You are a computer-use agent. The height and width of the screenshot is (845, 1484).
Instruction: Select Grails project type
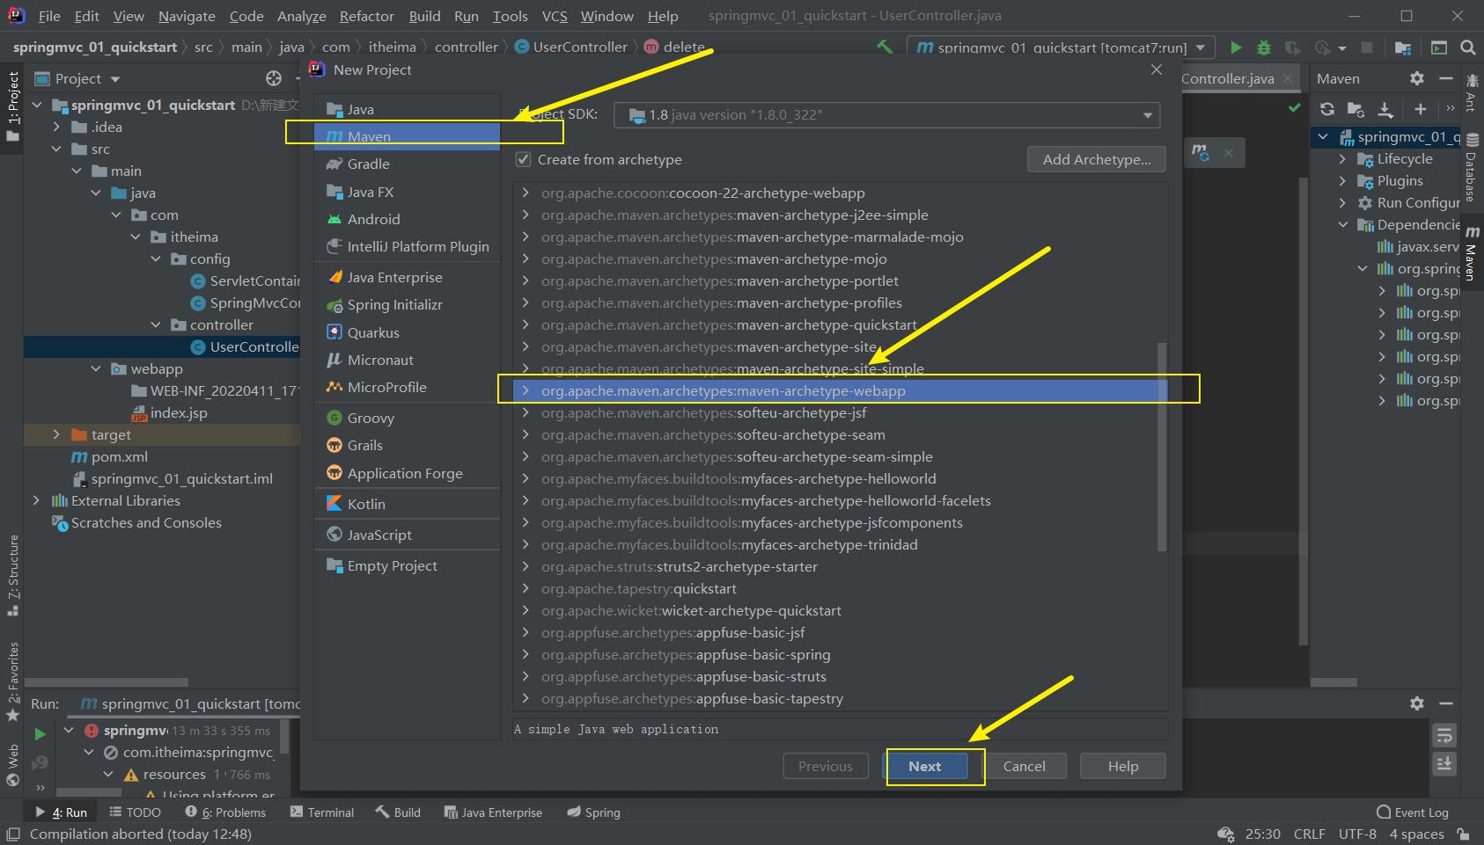coord(408,446)
